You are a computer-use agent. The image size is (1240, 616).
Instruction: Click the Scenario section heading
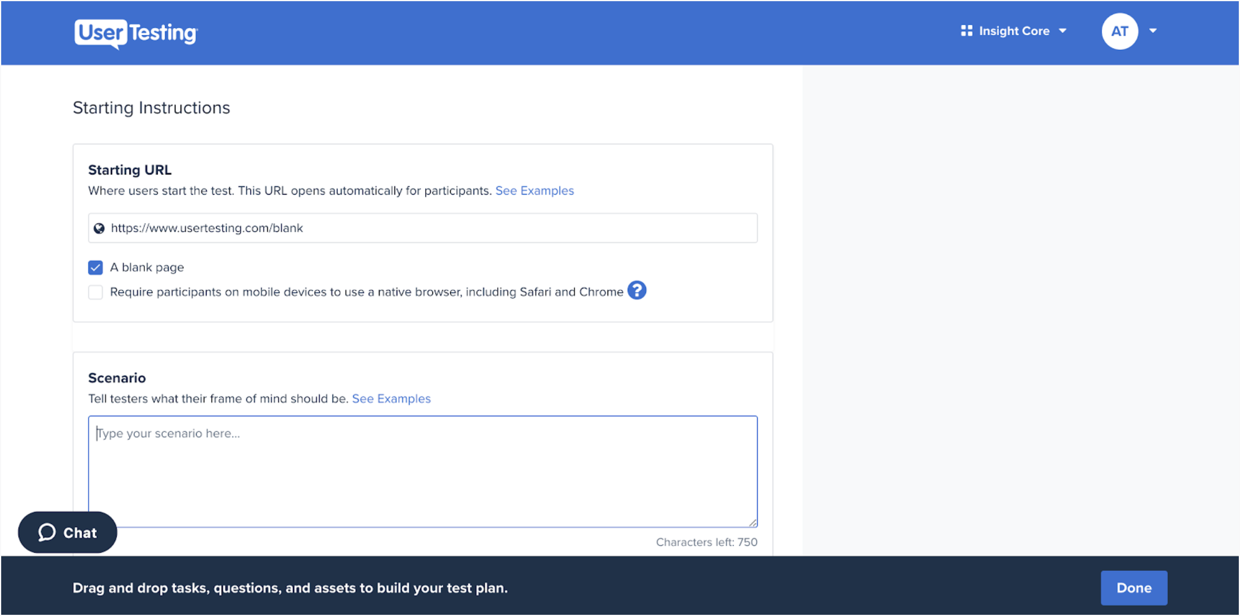pos(117,378)
